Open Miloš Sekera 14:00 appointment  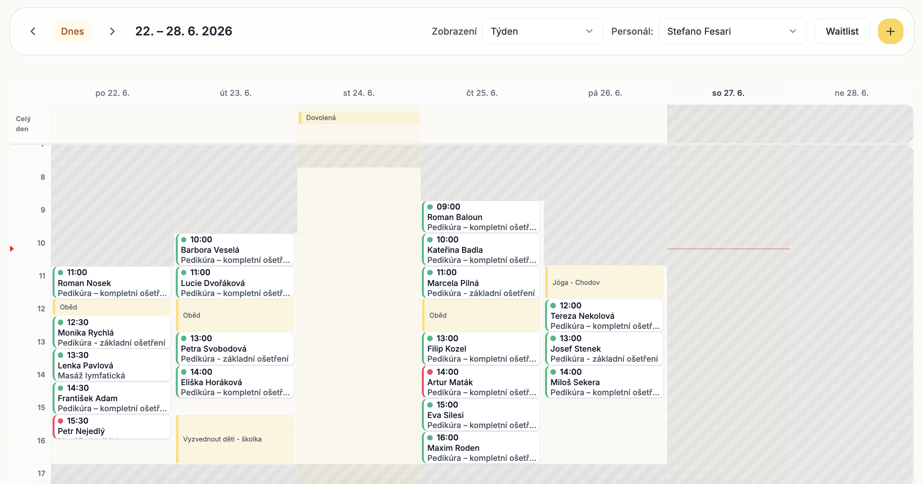click(605, 382)
